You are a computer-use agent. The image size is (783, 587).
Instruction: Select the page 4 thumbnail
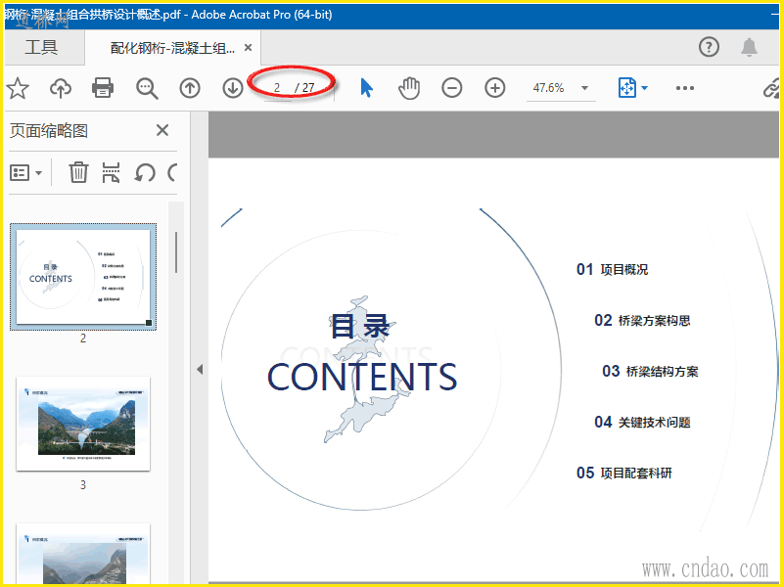click(x=83, y=554)
